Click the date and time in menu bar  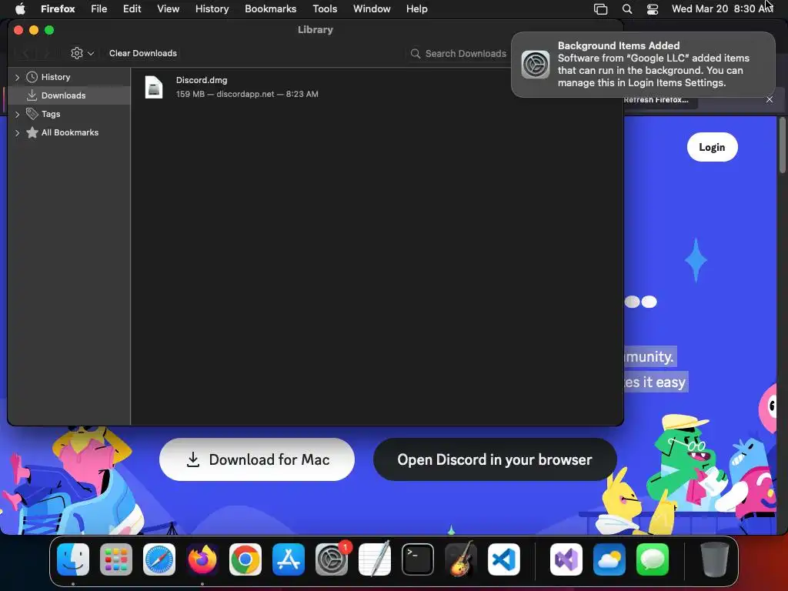tap(722, 8)
